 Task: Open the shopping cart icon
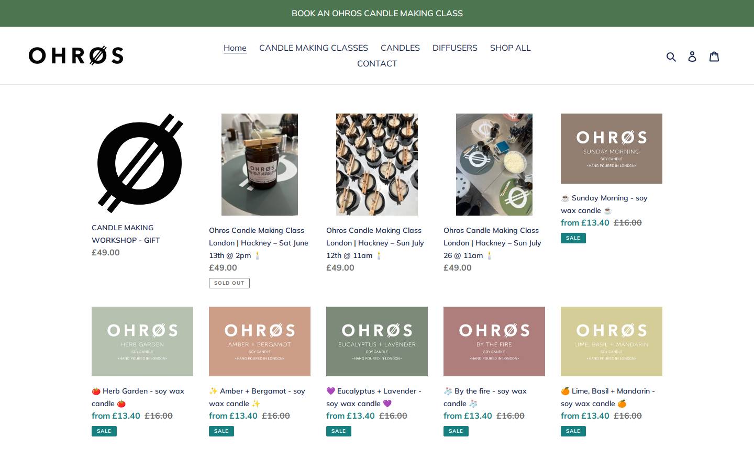click(714, 57)
